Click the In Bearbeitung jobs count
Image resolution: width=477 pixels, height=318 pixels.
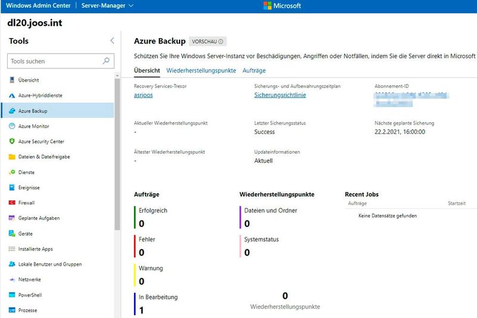[x=141, y=310]
